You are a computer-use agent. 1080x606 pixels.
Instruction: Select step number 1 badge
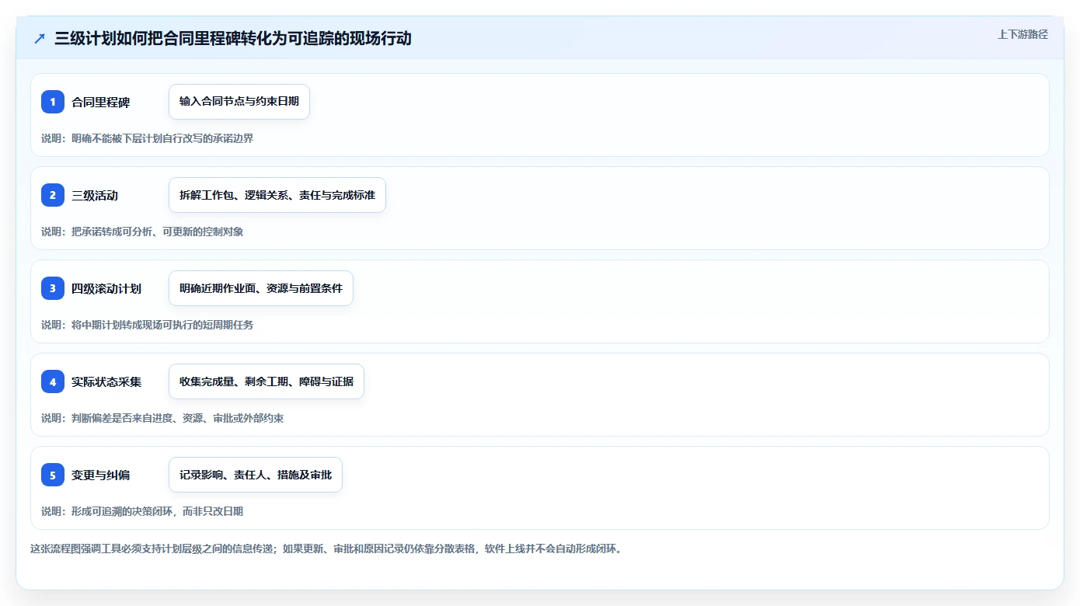tap(53, 102)
